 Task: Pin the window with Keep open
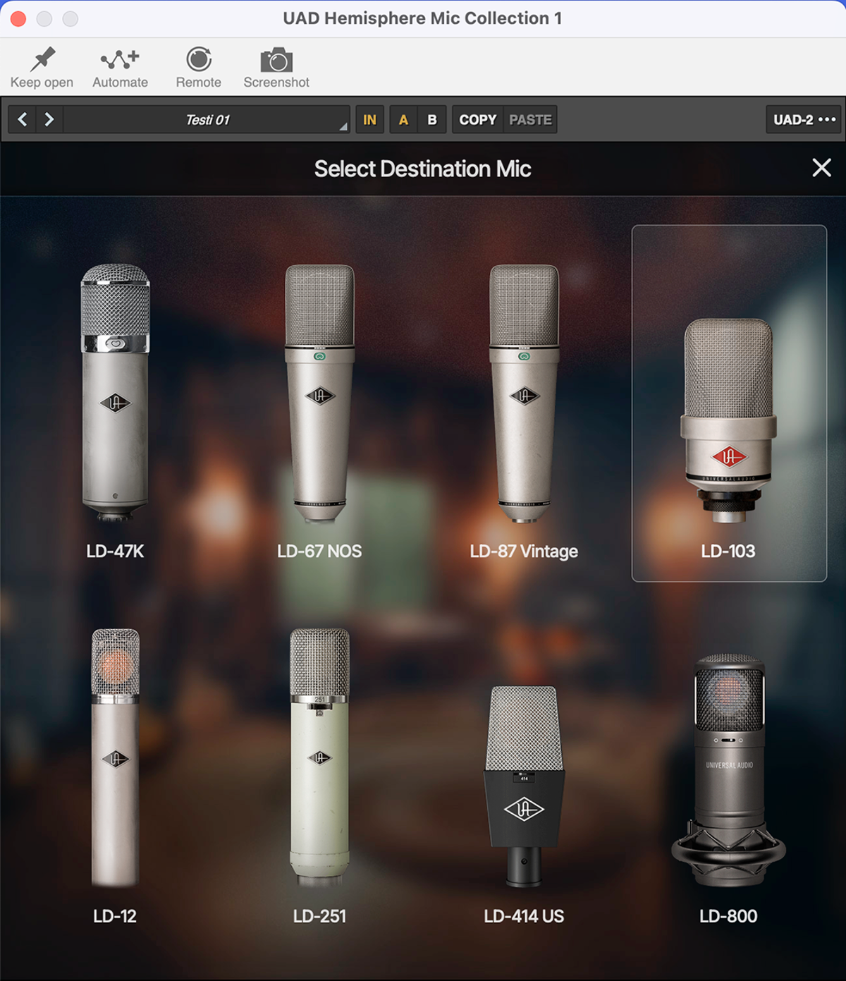(42, 68)
